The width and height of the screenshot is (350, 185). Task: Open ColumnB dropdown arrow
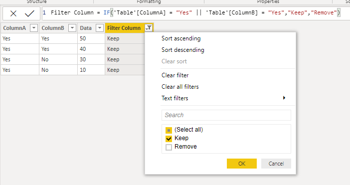coord(72,28)
